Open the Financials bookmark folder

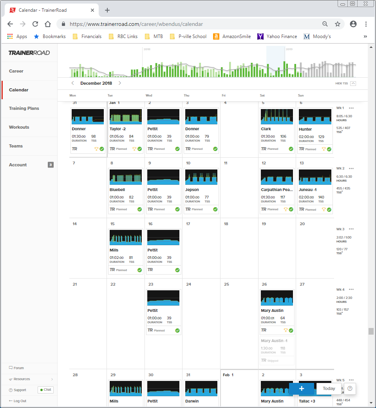[x=87, y=36]
